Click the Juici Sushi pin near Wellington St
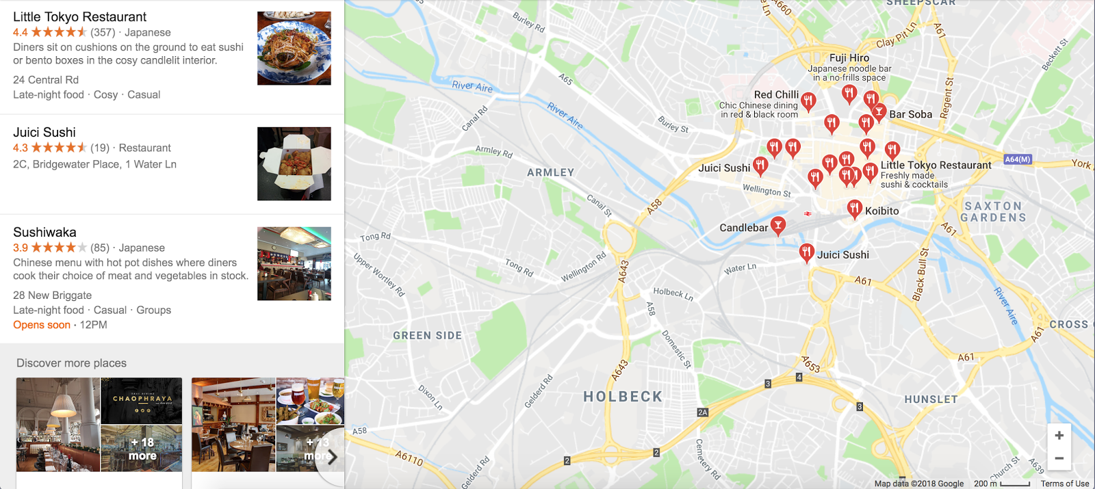The width and height of the screenshot is (1095, 489). pyautogui.click(x=760, y=165)
